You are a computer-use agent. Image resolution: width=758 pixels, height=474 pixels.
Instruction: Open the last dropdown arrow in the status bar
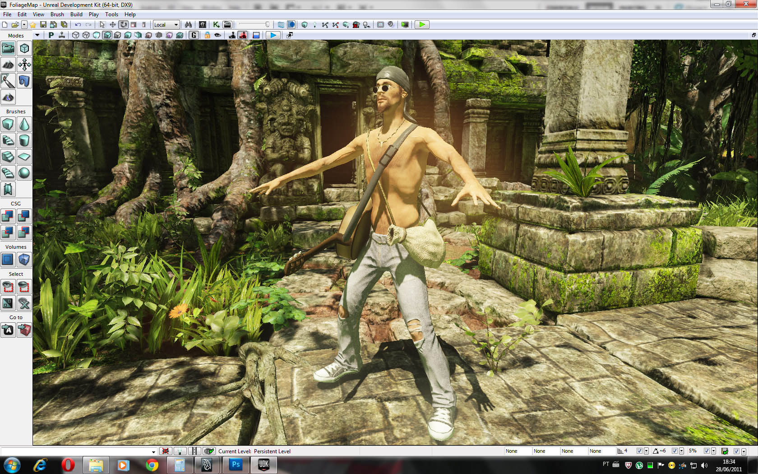pos(744,451)
